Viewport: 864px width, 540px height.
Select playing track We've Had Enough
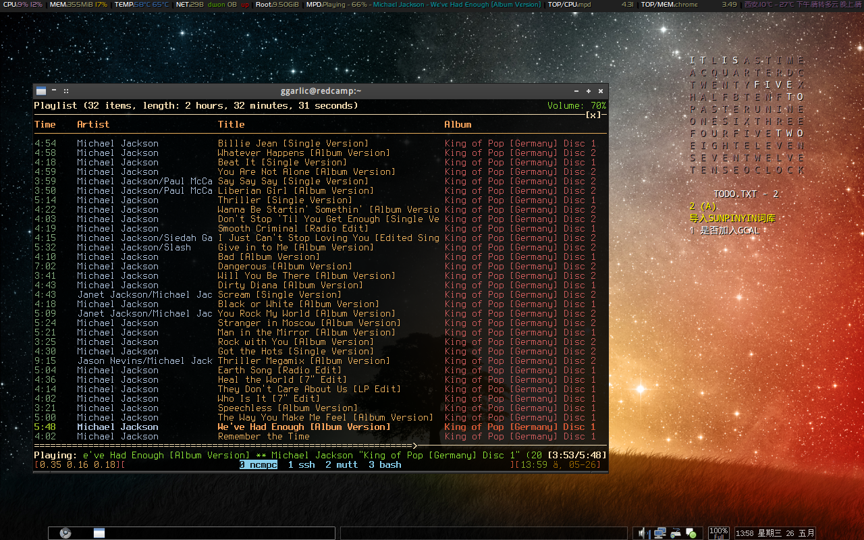tap(304, 427)
